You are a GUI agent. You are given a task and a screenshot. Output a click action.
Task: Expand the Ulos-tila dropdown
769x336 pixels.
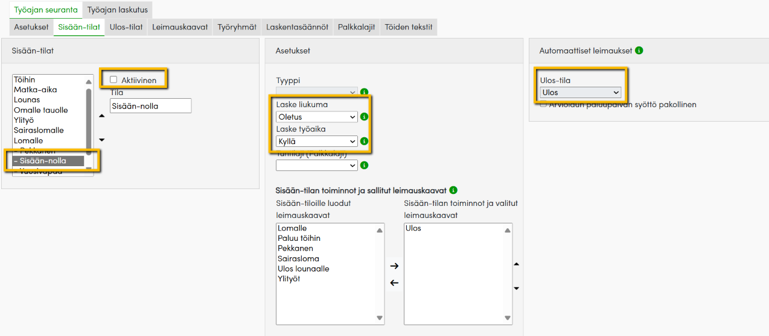(580, 93)
